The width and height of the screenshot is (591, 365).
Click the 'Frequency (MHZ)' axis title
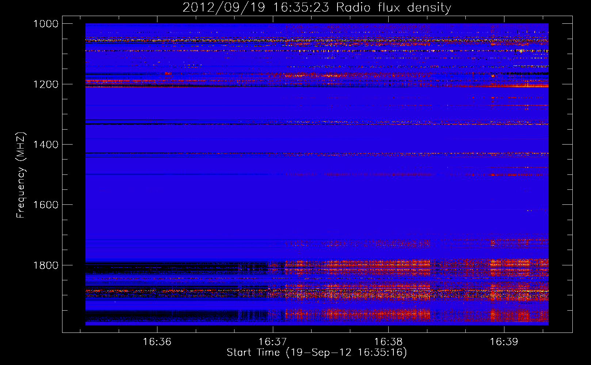point(21,175)
